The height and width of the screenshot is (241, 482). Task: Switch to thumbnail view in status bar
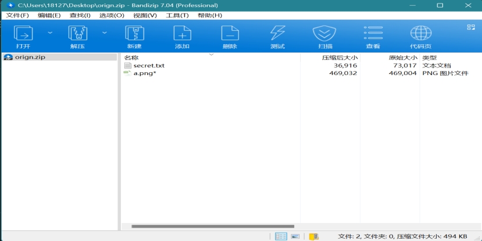pos(295,236)
